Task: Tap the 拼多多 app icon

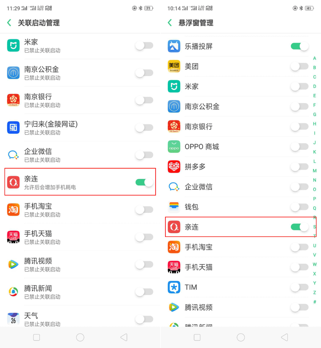Action: (x=174, y=167)
